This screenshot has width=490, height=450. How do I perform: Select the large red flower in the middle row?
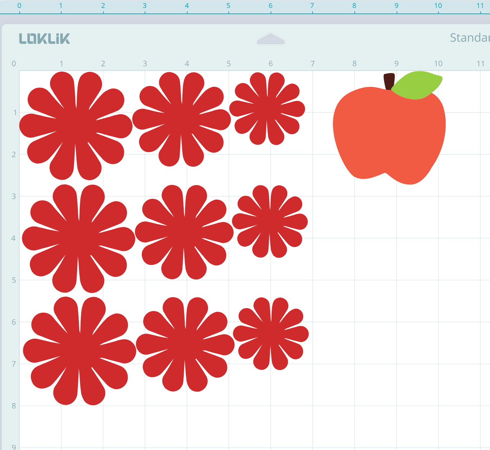(x=79, y=239)
